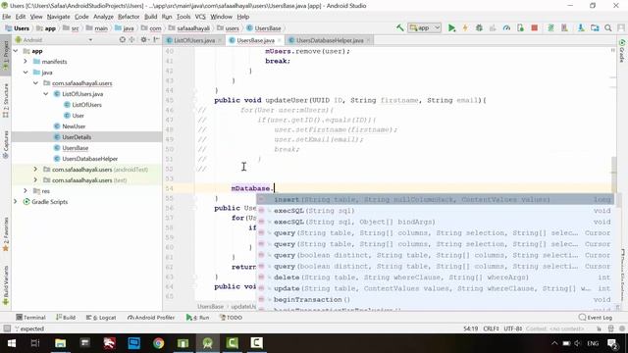Expand the res folder
The height and width of the screenshot is (353, 628).
[x=26, y=191]
